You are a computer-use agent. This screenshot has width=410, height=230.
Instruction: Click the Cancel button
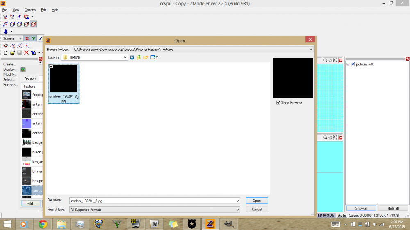[x=257, y=210]
